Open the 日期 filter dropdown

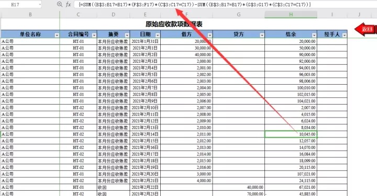click(158, 35)
